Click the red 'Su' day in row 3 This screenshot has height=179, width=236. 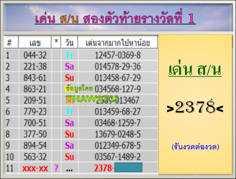[x=69, y=78]
